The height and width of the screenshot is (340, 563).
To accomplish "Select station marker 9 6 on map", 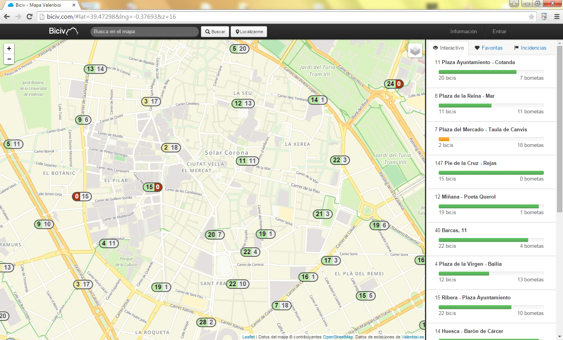I will tap(83, 120).
